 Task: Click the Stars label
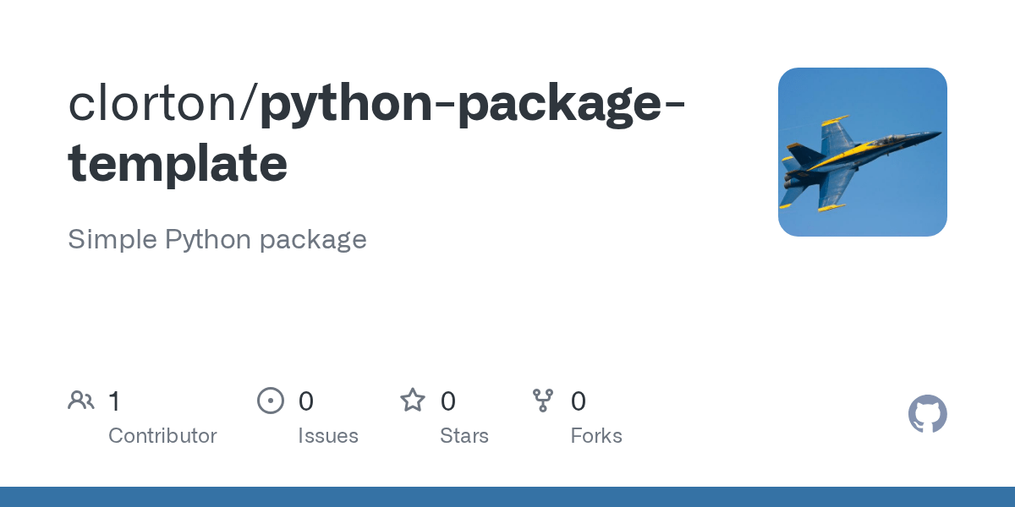pyautogui.click(x=464, y=436)
